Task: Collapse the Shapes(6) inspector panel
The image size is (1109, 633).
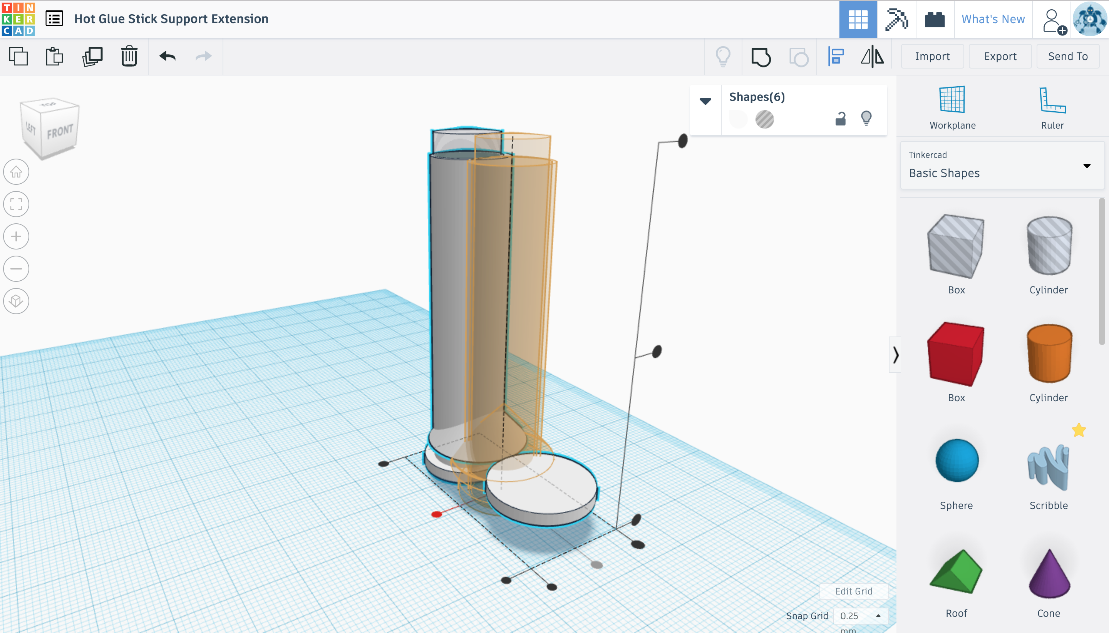Action: (705, 101)
